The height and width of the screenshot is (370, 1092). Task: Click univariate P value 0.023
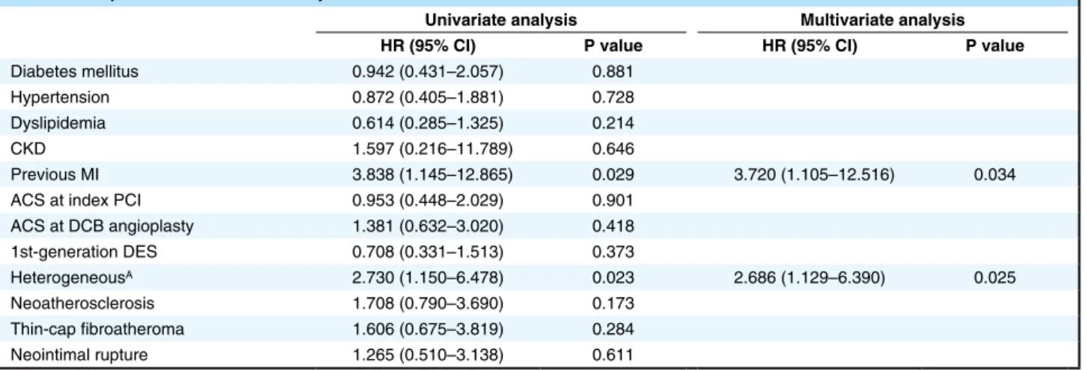click(x=613, y=279)
